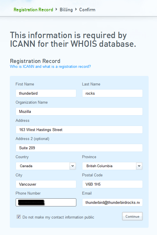Open Province select showing British Columbia
The image size is (157, 235).
[x=112, y=166]
